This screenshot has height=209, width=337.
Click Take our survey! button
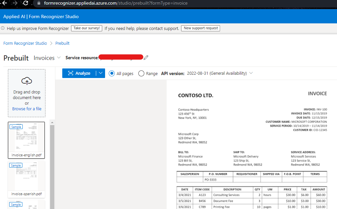tap(87, 28)
